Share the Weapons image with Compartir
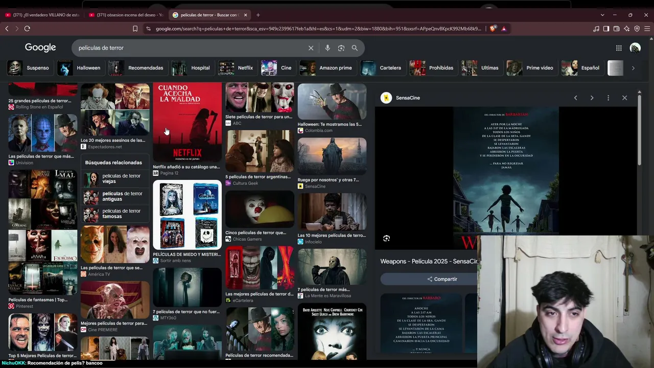 [x=442, y=279]
